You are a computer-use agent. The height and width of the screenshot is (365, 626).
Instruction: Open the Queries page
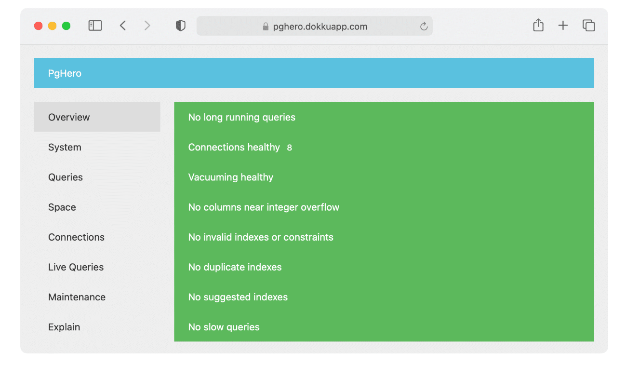[x=66, y=177]
